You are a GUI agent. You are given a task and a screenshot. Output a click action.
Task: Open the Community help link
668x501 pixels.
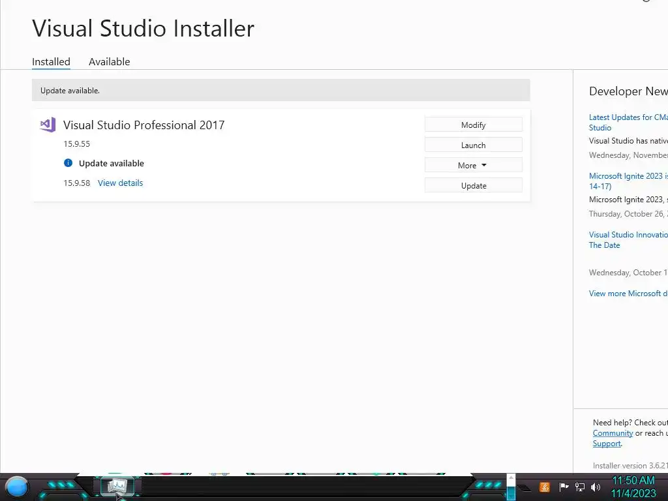tap(613, 433)
